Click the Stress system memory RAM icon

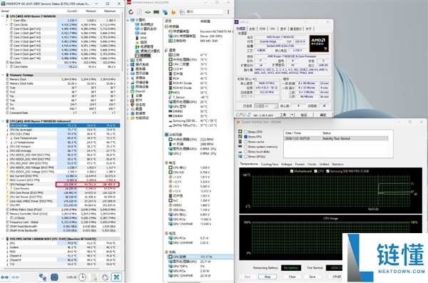point(240,147)
